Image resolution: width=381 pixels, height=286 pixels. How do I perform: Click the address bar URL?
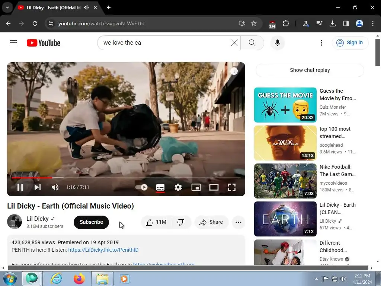[x=101, y=23]
